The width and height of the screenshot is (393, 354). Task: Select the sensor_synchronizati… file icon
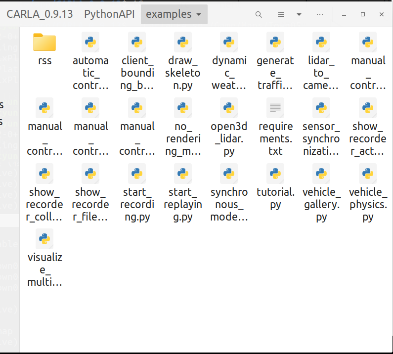(x=321, y=108)
